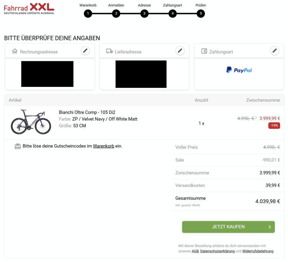Click the house icon beside Rechnungsadresse

(15, 51)
